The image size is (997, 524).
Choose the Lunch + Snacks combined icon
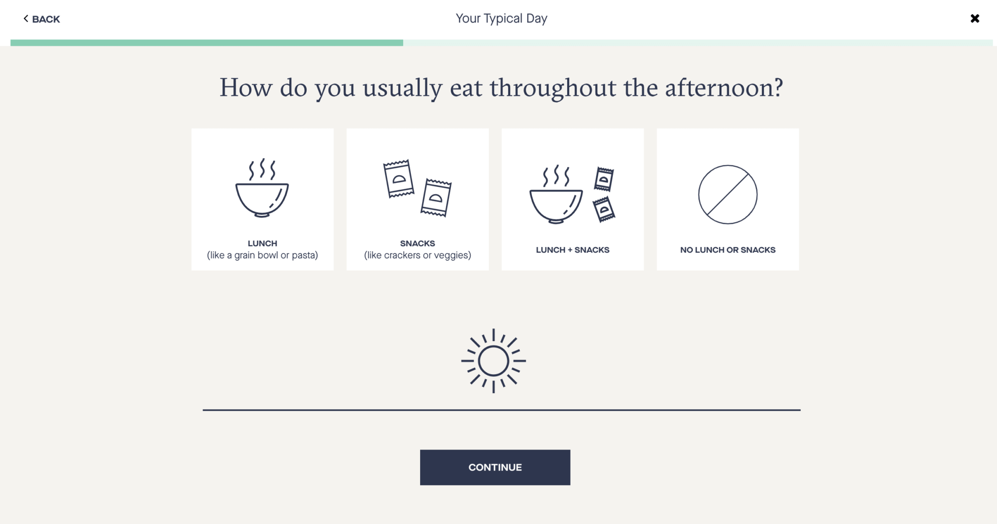[x=573, y=192]
